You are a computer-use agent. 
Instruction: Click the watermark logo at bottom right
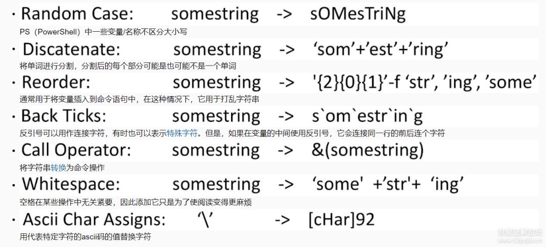click(x=520, y=235)
